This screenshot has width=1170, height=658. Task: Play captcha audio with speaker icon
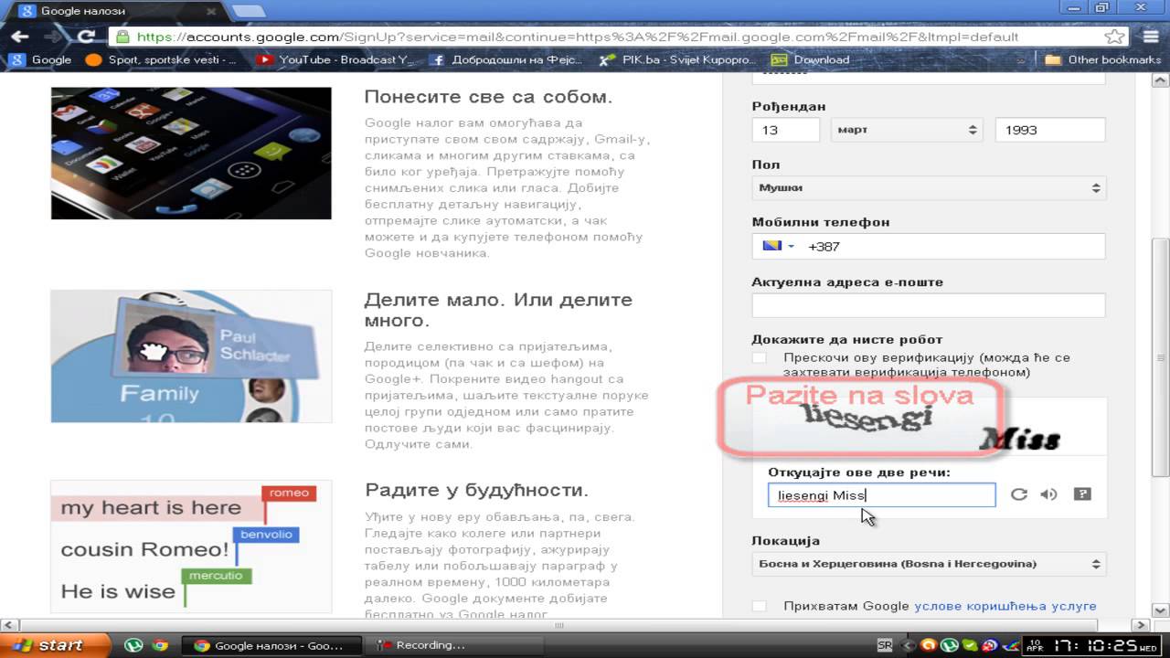1048,494
